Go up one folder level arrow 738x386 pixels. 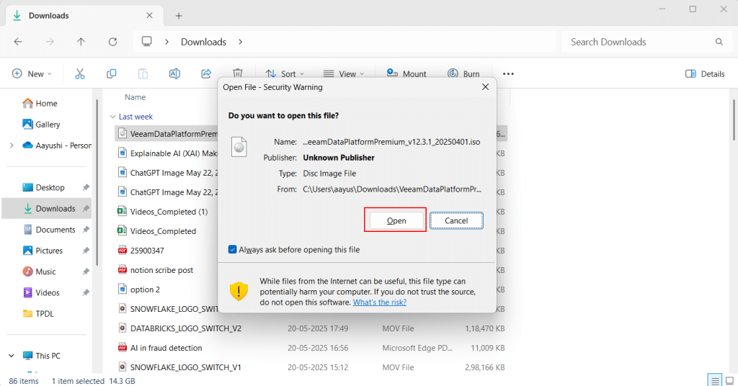[x=81, y=42]
